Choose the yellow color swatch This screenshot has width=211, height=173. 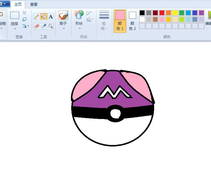pyautogui.click(x=175, y=13)
